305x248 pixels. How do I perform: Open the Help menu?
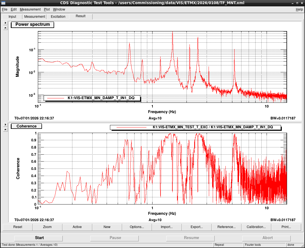click(x=299, y=9)
